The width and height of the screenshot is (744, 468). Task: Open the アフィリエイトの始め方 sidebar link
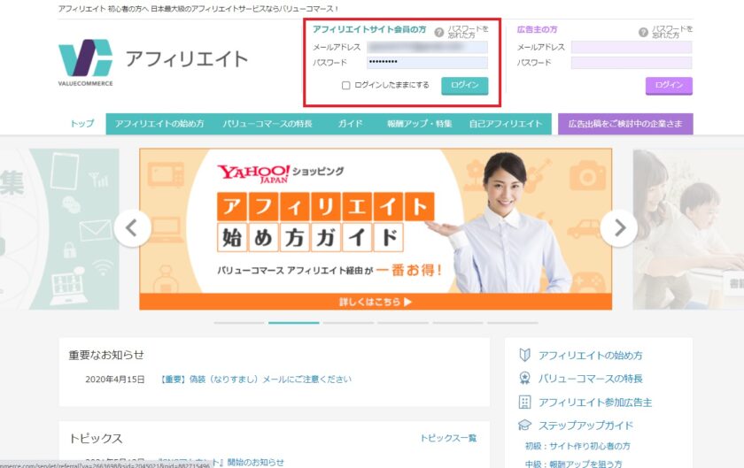click(x=590, y=355)
